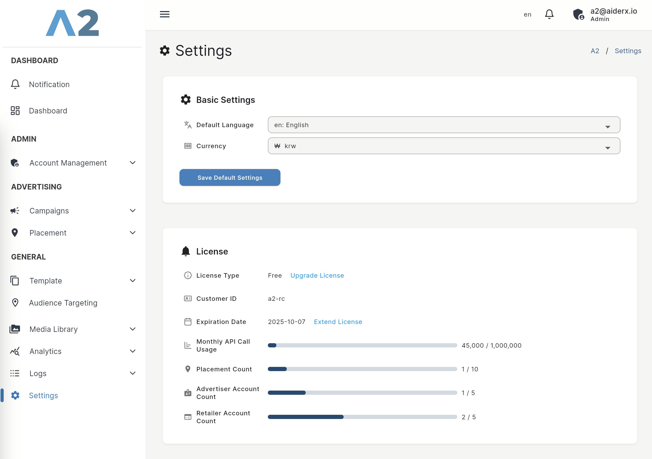Click the A2 breadcrumb link
The image size is (652, 459).
coord(595,51)
